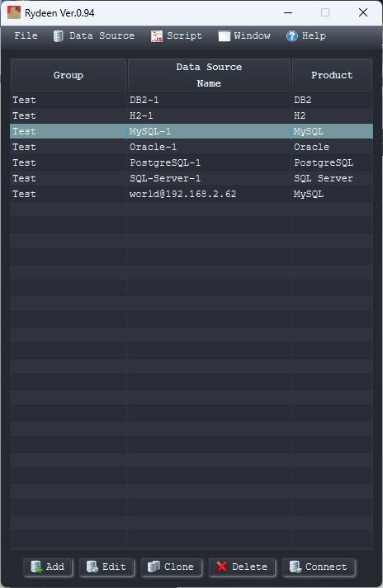This screenshot has height=588, width=383.
Task: Click the Script menu JS icon
Action: click(x=157, y=36)
